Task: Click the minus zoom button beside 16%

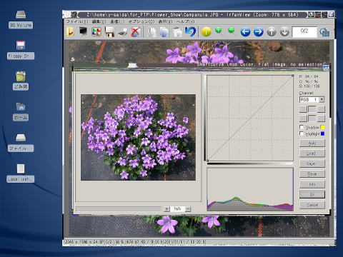Action: click(x=188, y=209)
